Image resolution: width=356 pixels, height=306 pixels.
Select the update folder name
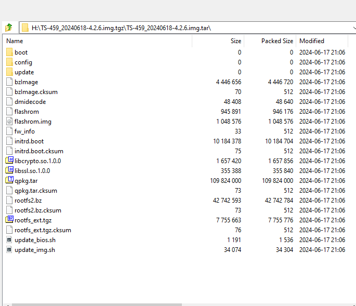coord(24,72)
